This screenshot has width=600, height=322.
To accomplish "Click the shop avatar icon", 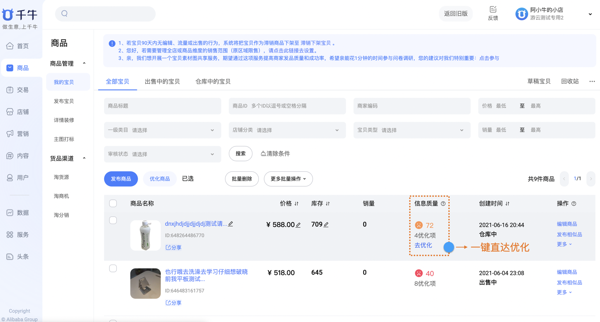I will click(521, 14).
